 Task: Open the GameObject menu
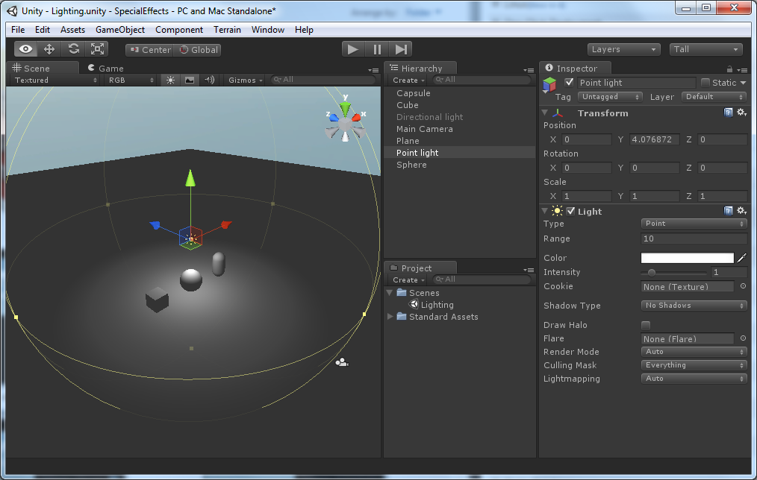pyautogui.click(x=120, y=30)
